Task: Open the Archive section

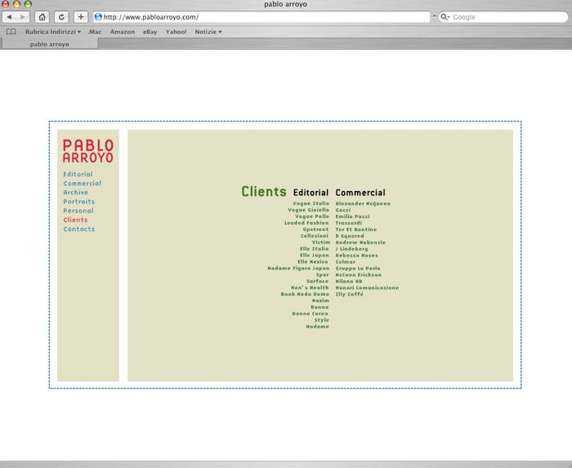Action: 75,193
